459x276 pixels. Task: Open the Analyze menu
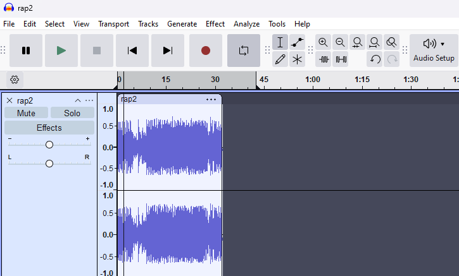tap(246, 24)
